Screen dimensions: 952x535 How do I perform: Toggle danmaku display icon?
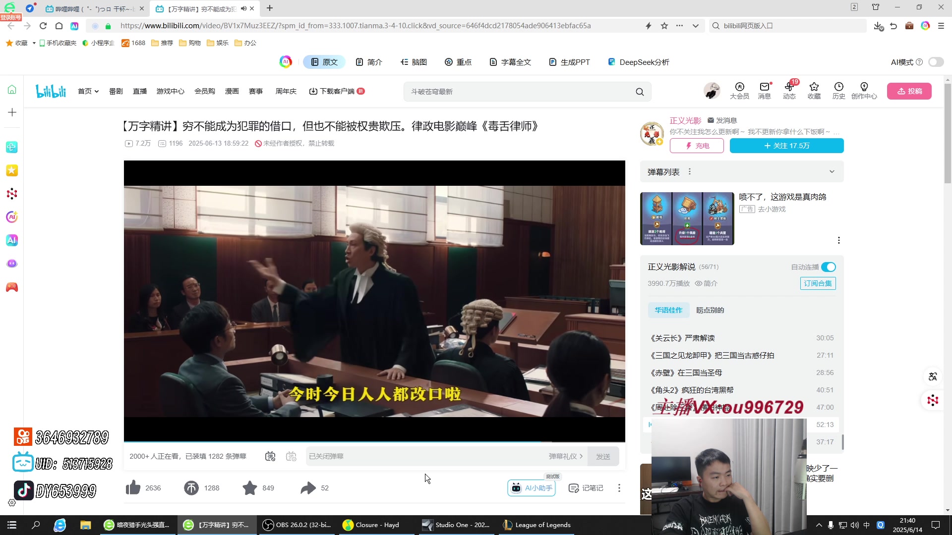coord(270,456)
